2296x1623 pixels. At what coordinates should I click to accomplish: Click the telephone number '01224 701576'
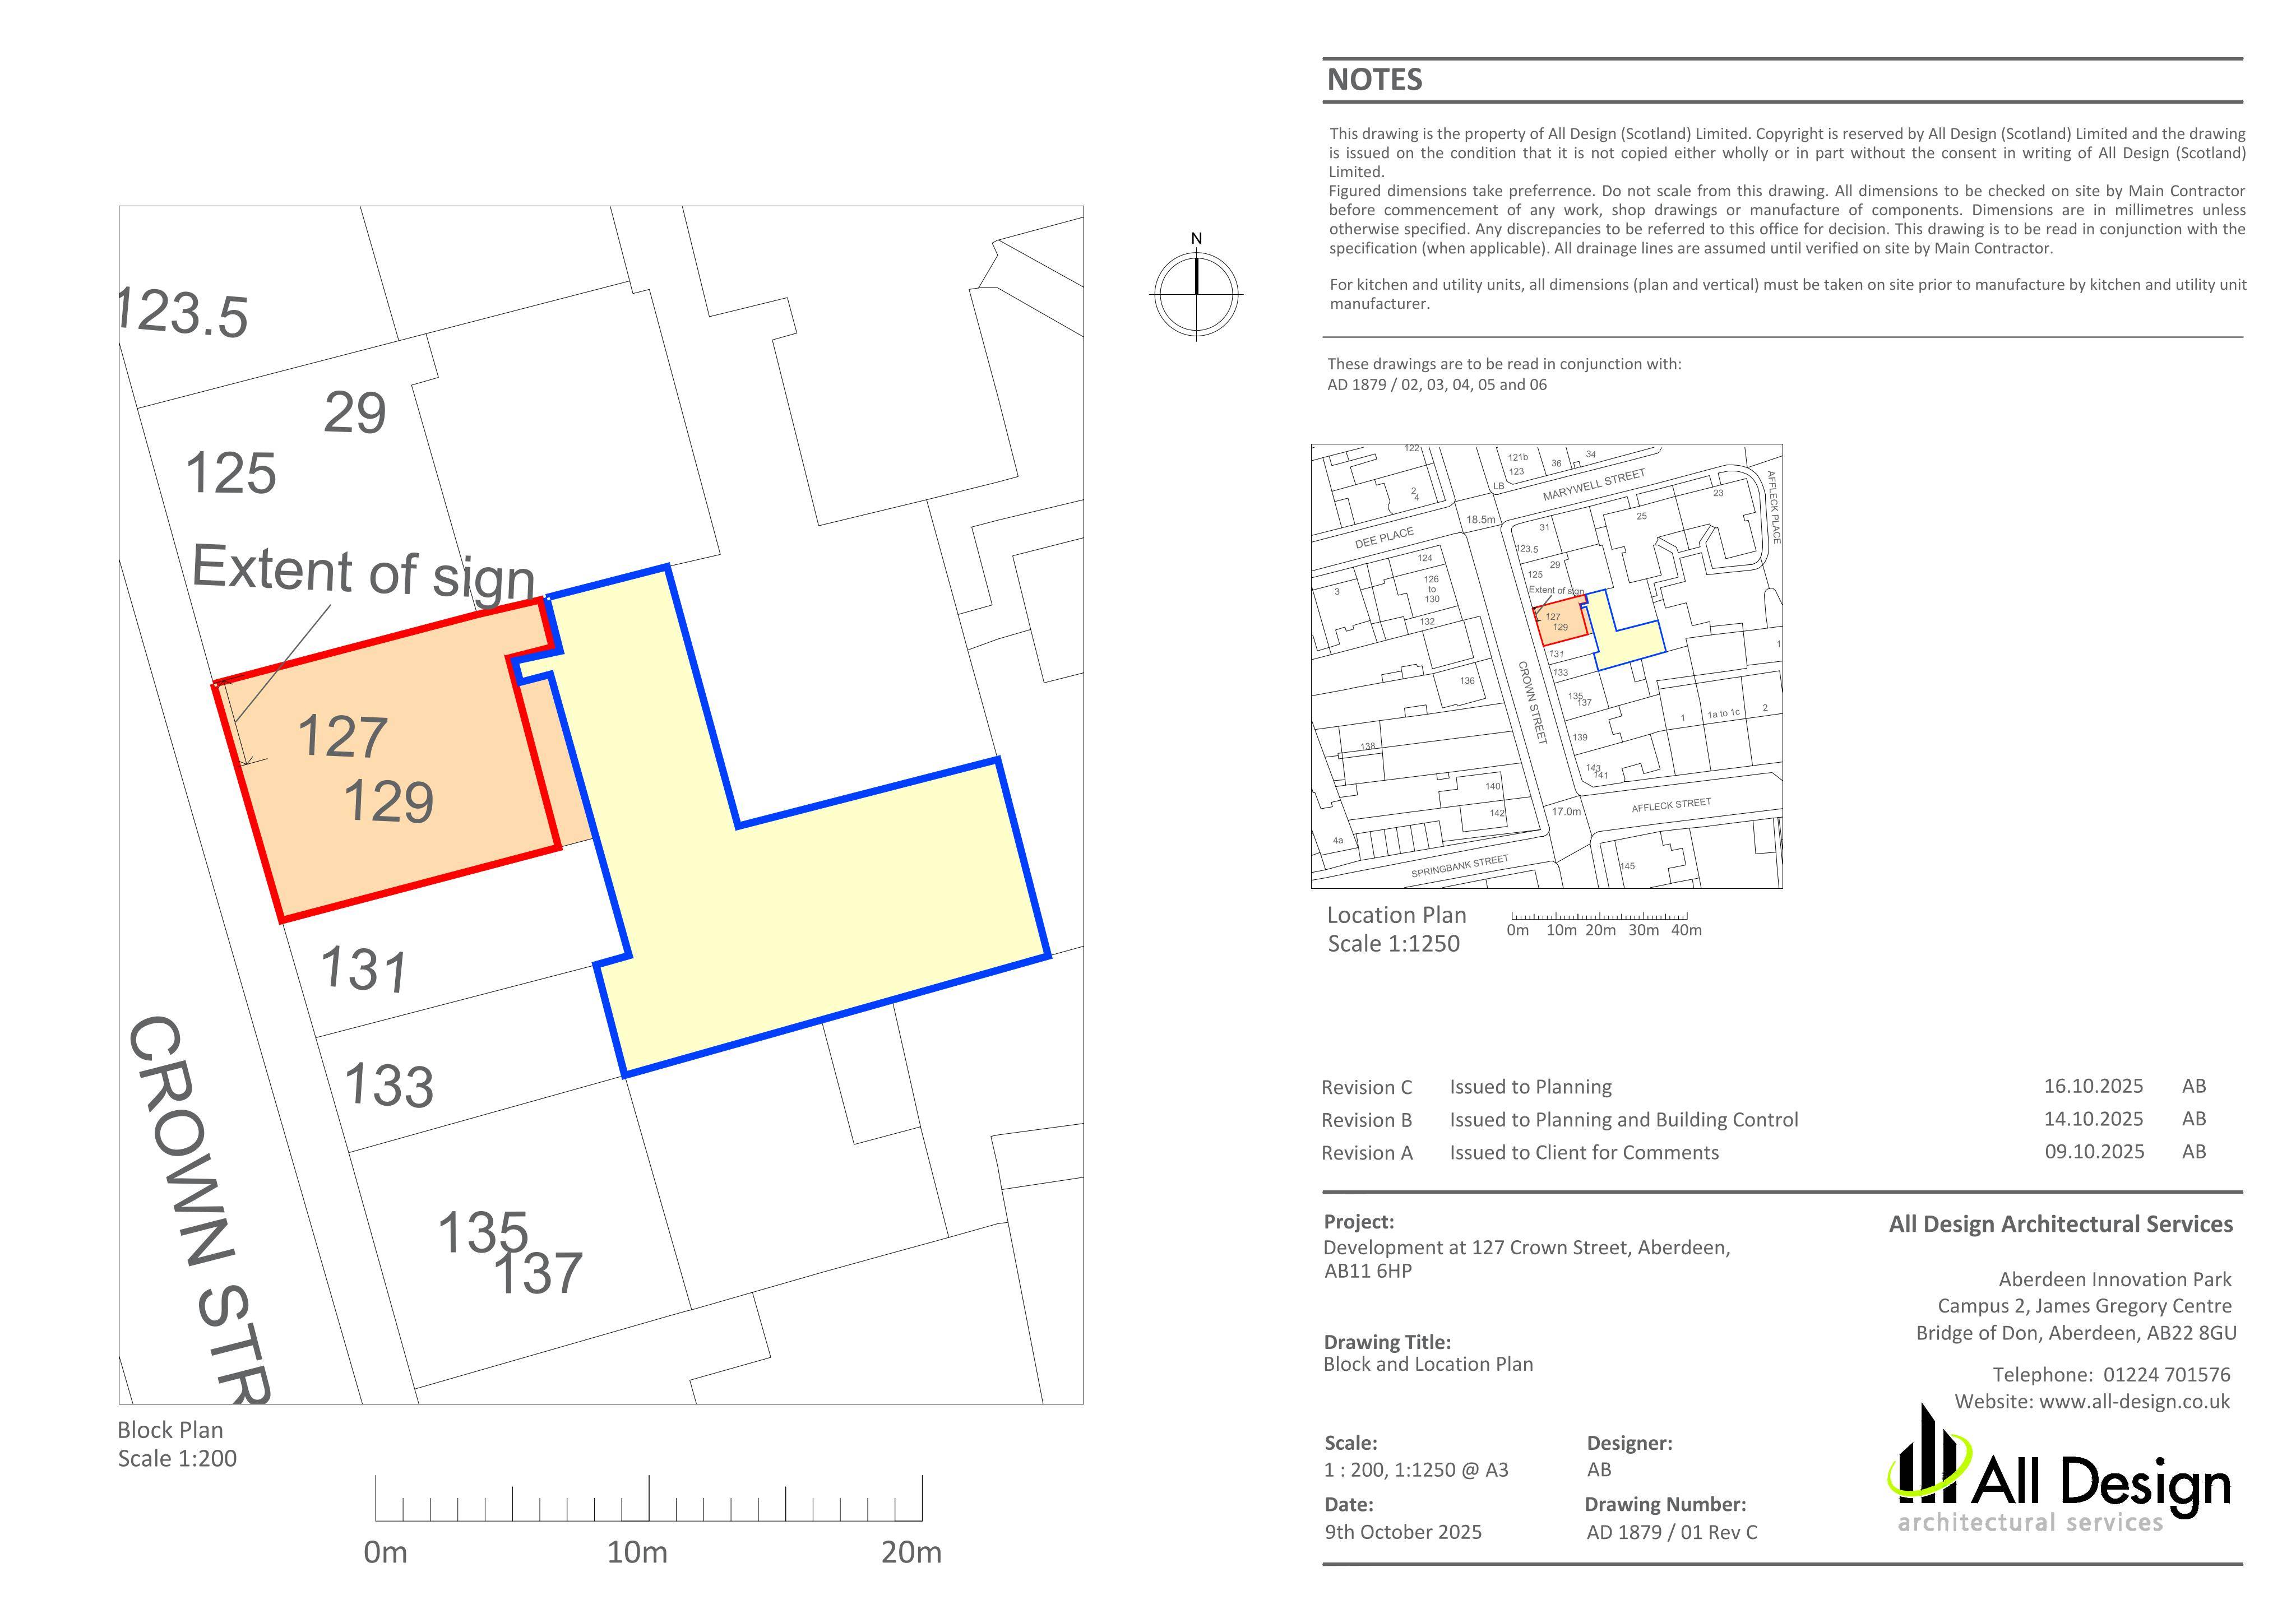click(2167, 1375)
